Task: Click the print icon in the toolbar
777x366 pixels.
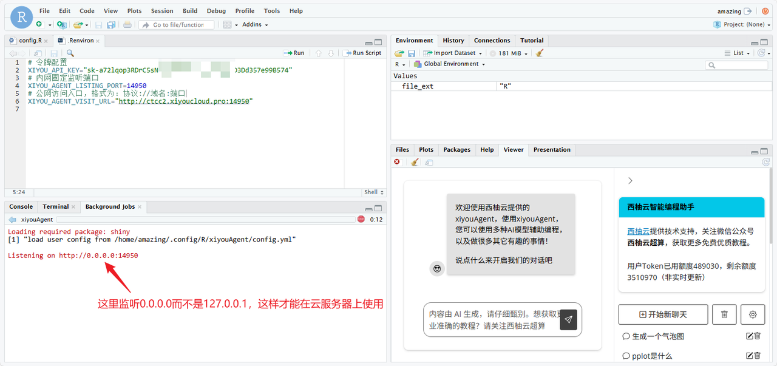Action: point(127,24)
